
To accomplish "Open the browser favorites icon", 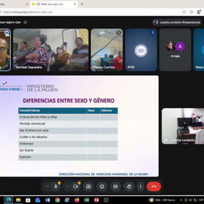I will pyautogui.click(x=191, y=12).
